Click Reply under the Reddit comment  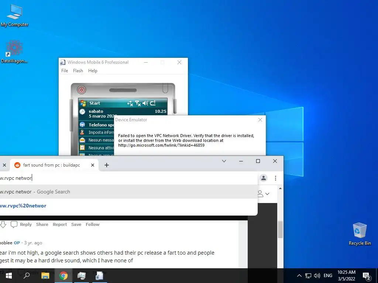pyautogui.click(x=26, y=224)
